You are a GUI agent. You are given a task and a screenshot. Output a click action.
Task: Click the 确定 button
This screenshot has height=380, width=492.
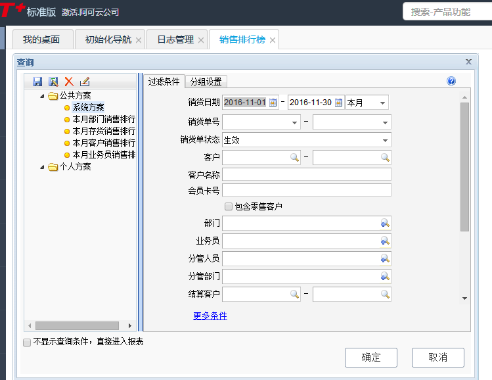coord(371,358)
